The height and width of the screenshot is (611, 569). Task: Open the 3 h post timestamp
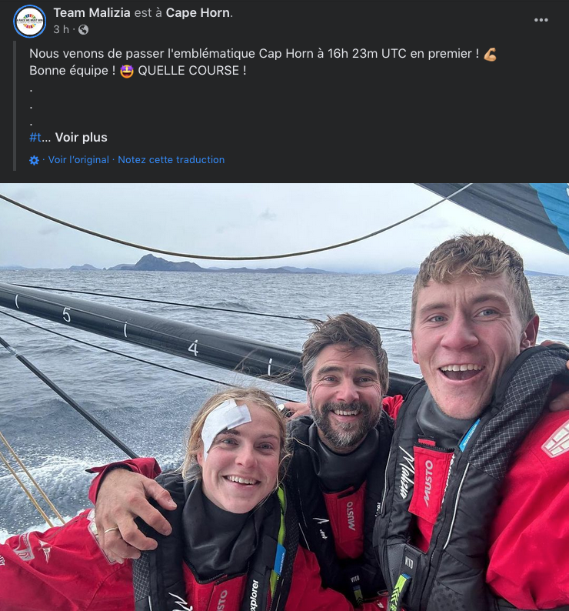click(x=62, y=29)
